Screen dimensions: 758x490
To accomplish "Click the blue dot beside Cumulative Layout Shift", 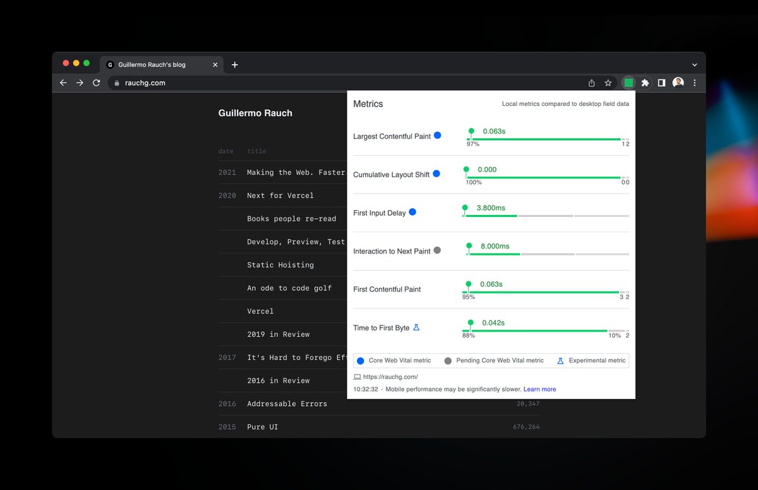I will tap(436, 174).
